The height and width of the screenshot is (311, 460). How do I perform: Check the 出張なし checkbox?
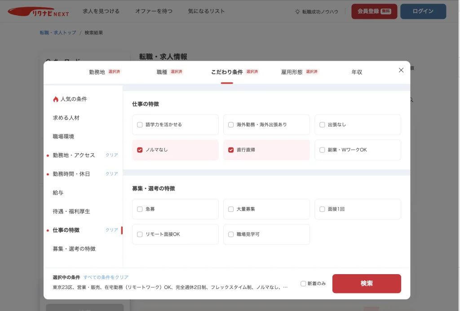click(x=322, y=124)
